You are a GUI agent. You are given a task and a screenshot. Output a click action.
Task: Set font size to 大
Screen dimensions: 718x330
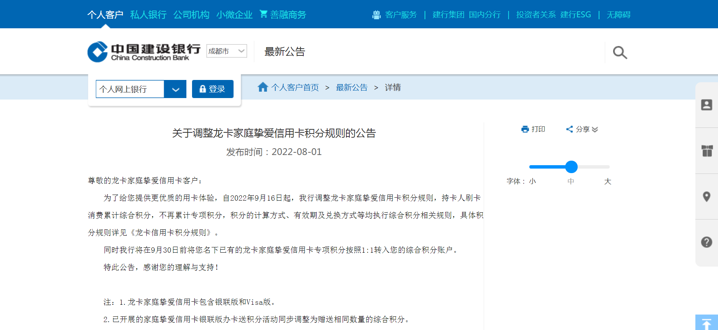tap(607, 181)
